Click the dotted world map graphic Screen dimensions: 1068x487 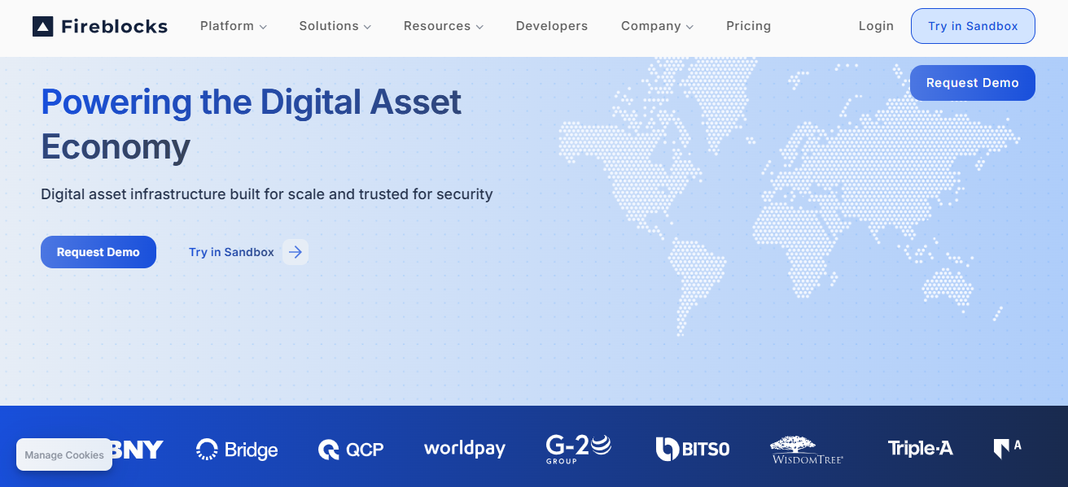tap(788, 195)
